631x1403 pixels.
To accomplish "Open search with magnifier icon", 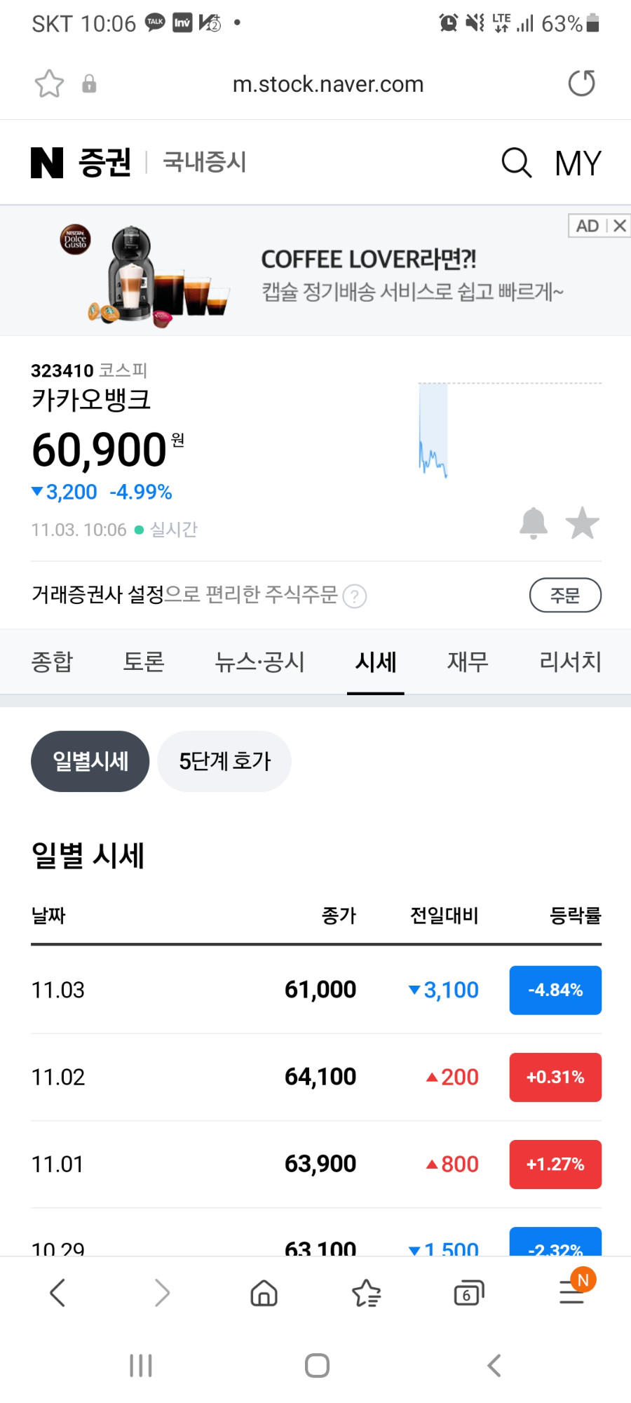I will [517, 163].
